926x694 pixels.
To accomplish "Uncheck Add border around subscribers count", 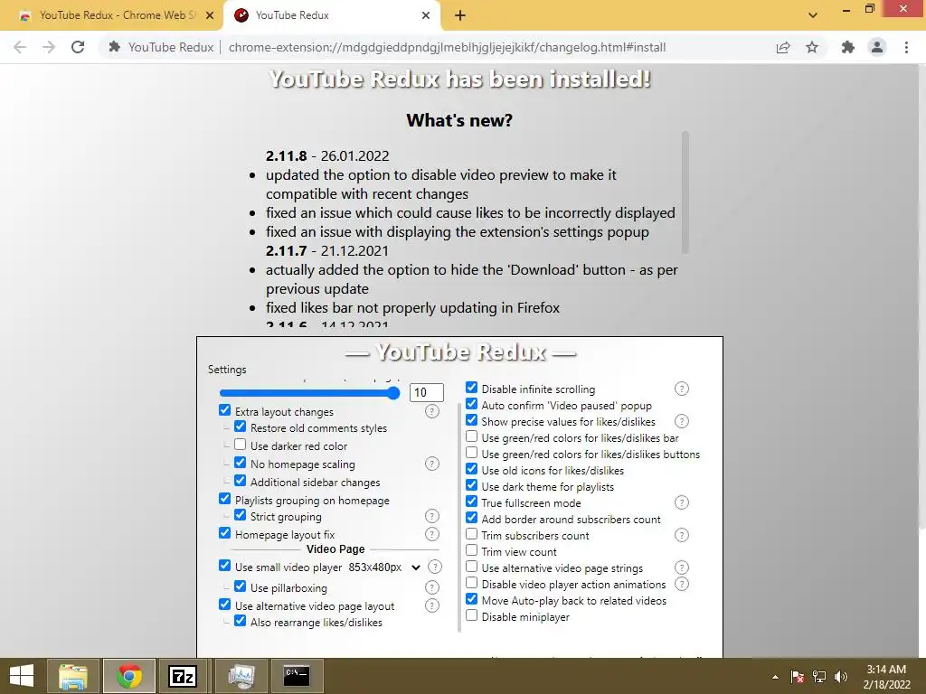I will coord(471,518).
